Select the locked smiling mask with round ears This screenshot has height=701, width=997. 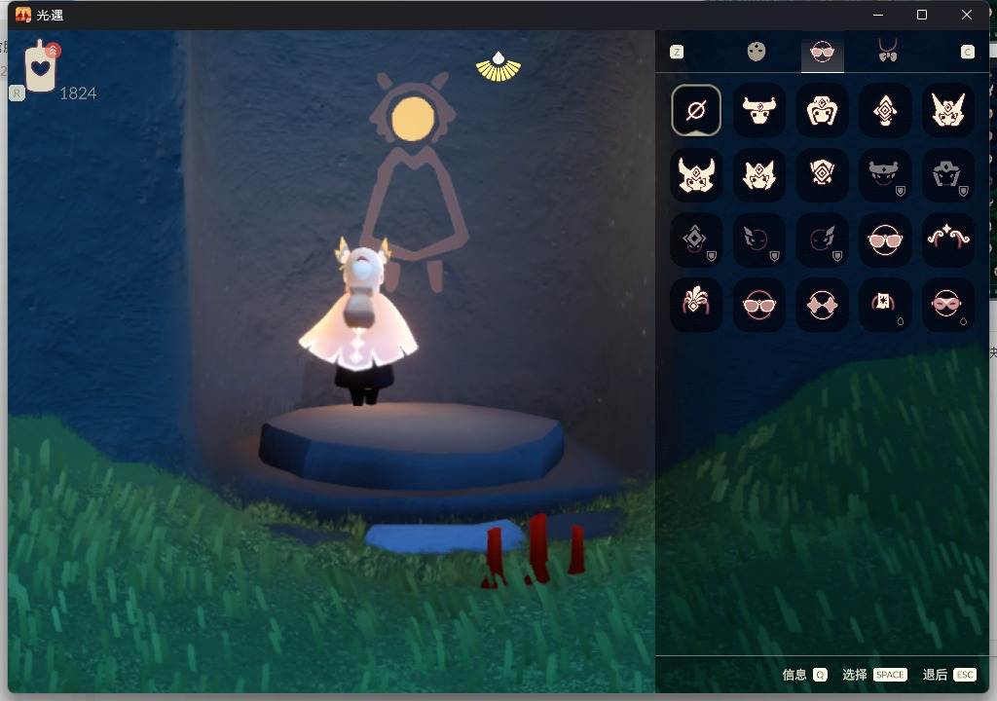(x=885, y=175)
